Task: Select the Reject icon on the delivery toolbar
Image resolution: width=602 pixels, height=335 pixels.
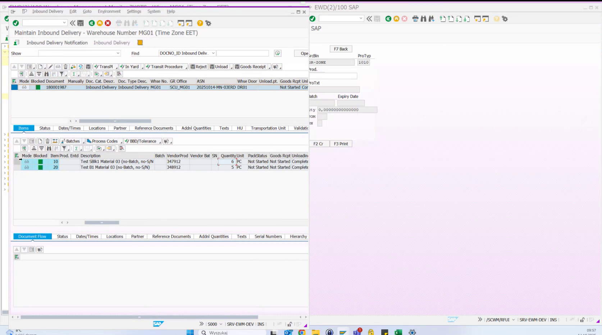Action: 199,66
